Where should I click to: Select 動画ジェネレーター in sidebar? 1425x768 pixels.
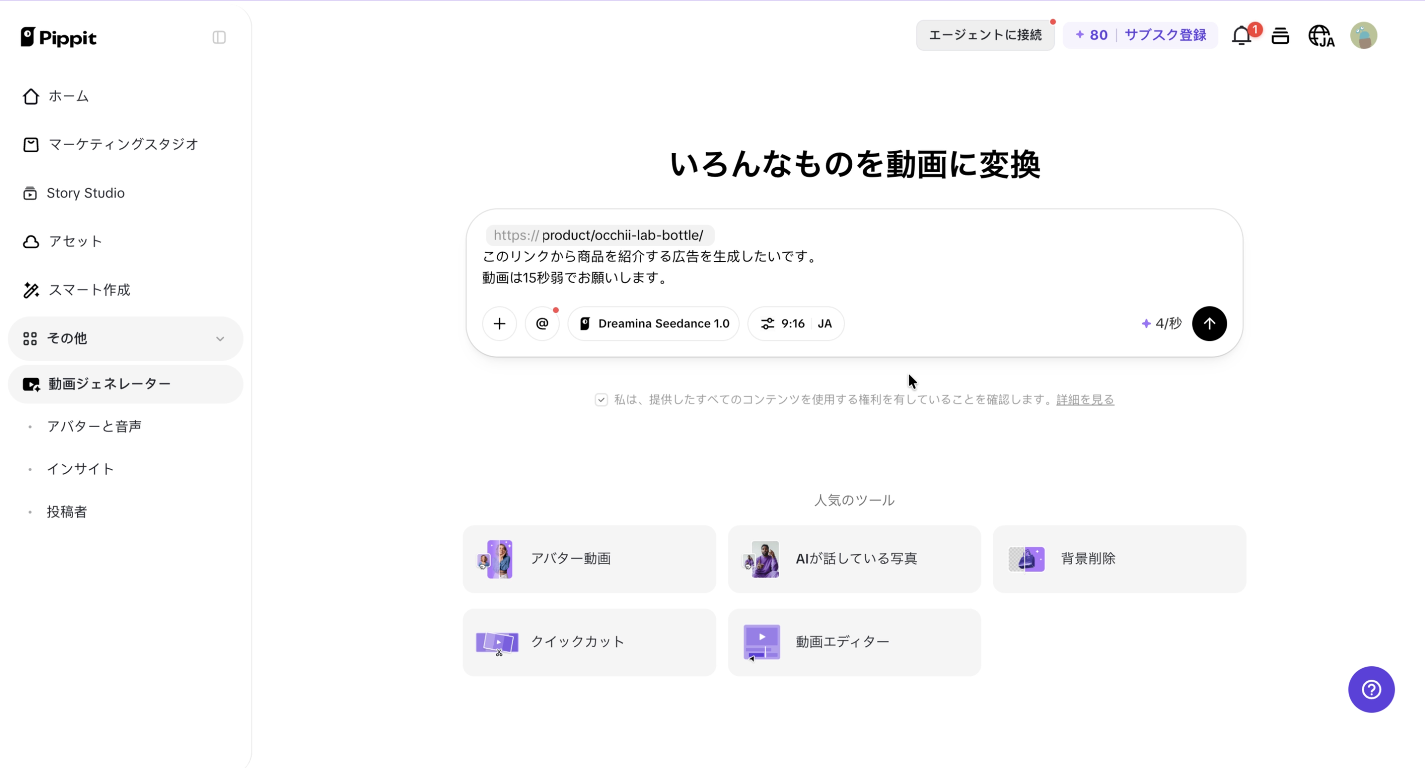pyautogui.click(x=126, y=384)
